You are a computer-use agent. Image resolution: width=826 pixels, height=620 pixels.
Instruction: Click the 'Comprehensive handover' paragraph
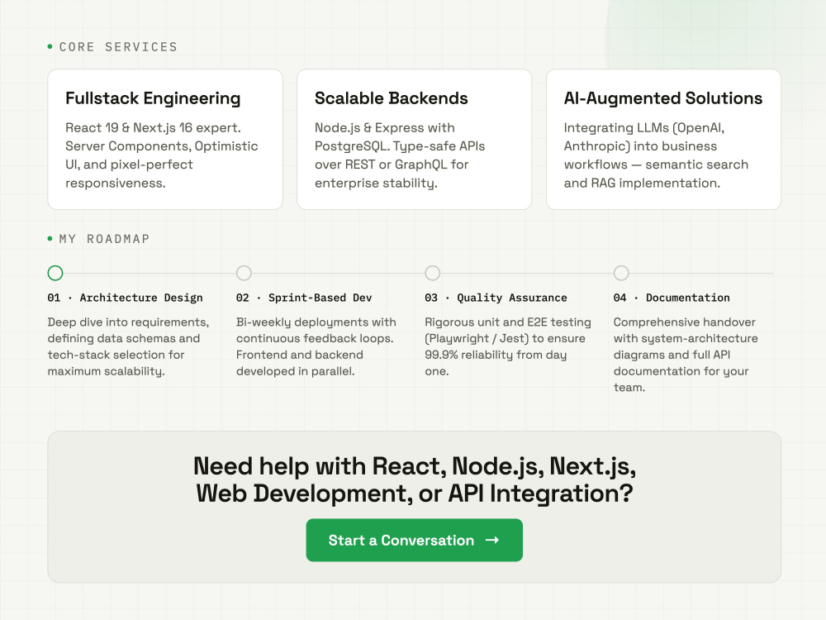(686, 355)
